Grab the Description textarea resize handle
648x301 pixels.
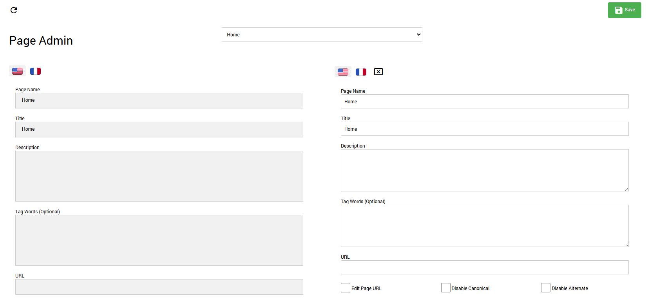pos(626,189)
